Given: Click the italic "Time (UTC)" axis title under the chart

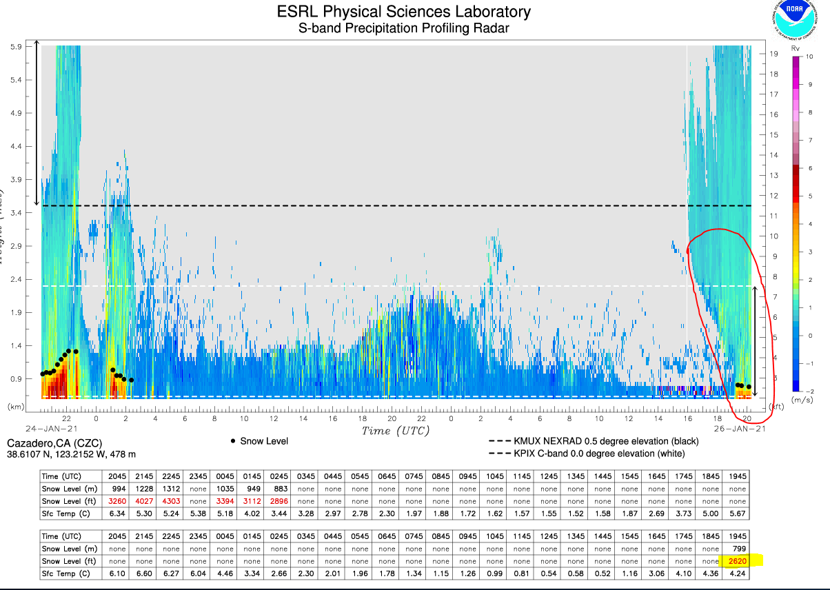Looking at the screenshot, I should (x=396, y=431).
